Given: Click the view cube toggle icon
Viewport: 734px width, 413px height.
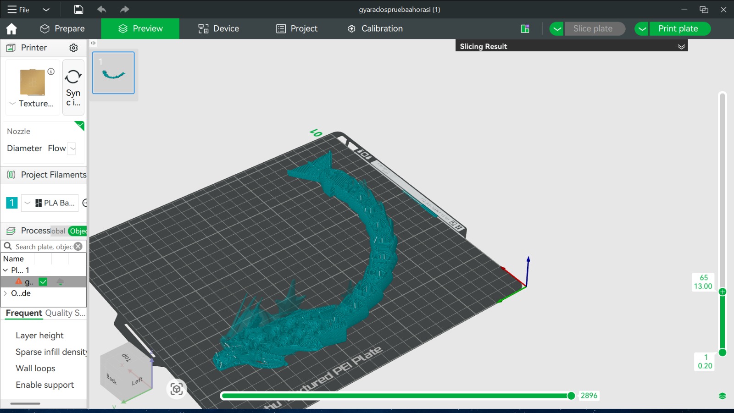Looking at the screenshot, I should (x=177, y=389).
